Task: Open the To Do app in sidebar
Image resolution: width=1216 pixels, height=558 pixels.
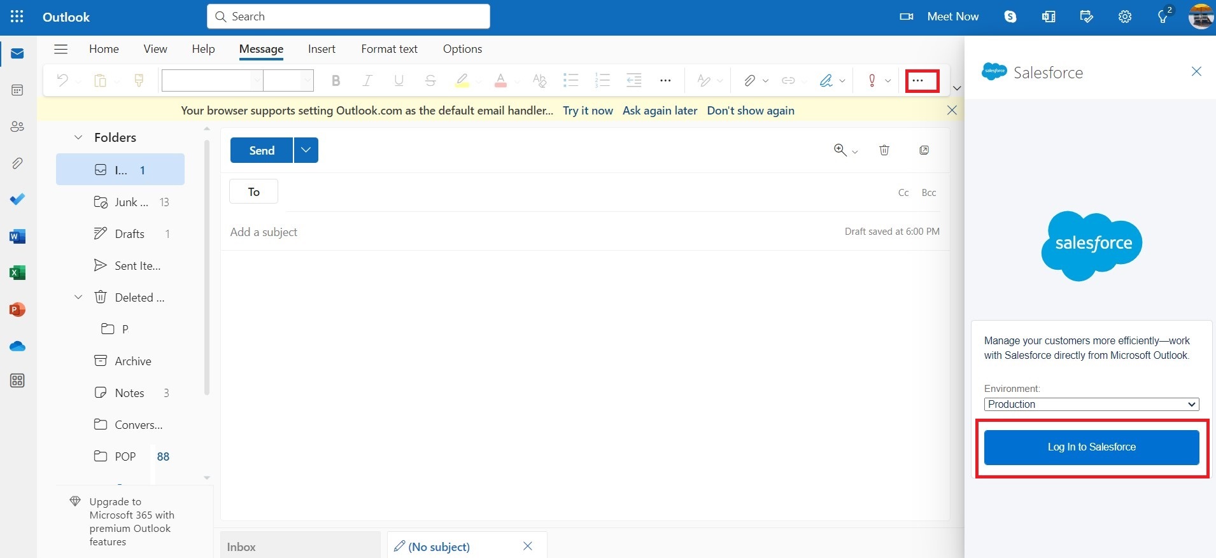Action: 17,200
